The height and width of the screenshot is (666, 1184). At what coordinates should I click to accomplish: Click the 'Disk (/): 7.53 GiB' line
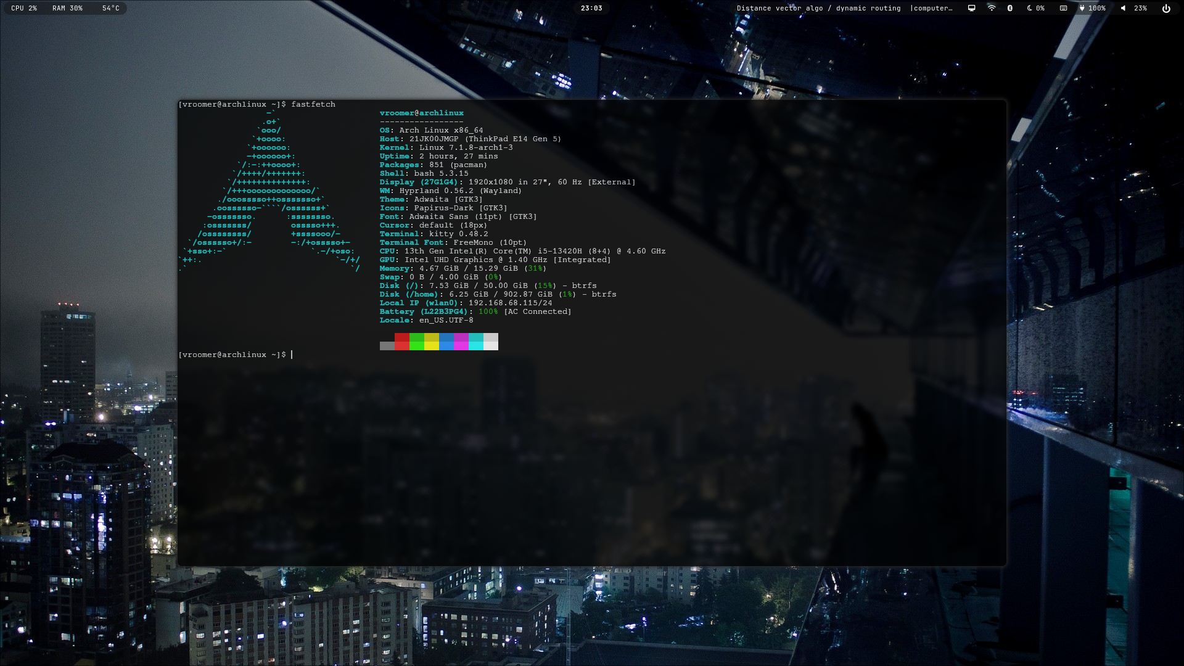[x=488, y=286]
